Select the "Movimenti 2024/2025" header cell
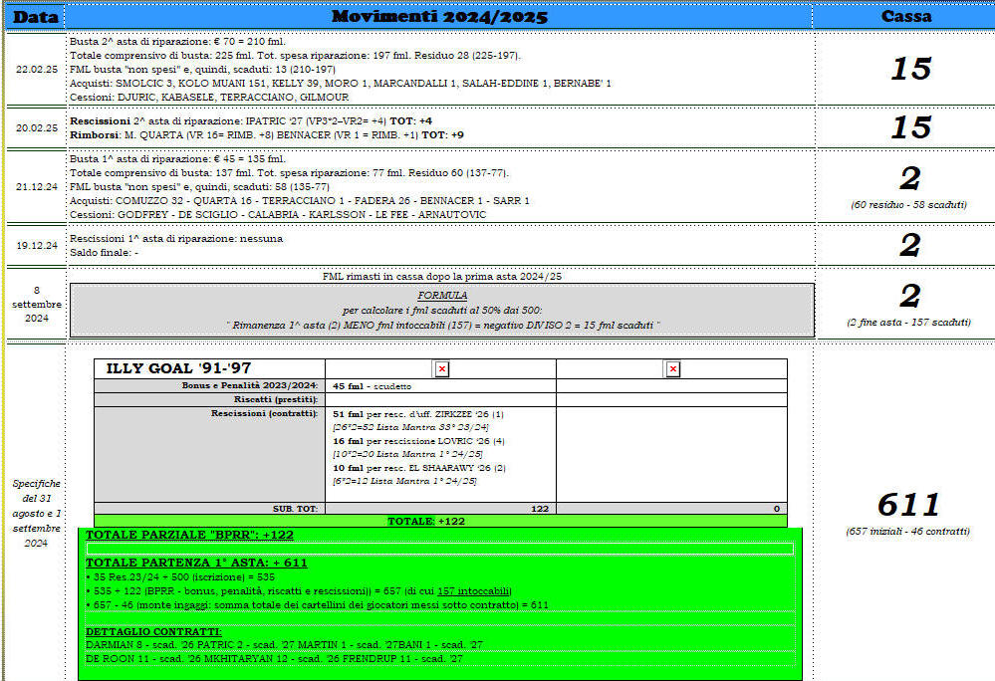The image size is (995, 681). [x=439, y=17]
